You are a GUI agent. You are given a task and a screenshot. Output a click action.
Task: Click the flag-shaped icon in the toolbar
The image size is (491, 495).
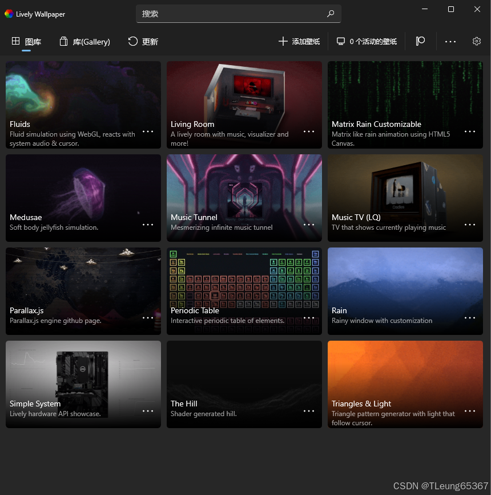pyautogui.click(x=420, y=41)
